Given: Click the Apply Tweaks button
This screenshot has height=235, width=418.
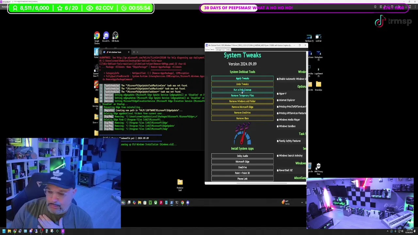Looking at the screenshot, I should tap(242, 78).
